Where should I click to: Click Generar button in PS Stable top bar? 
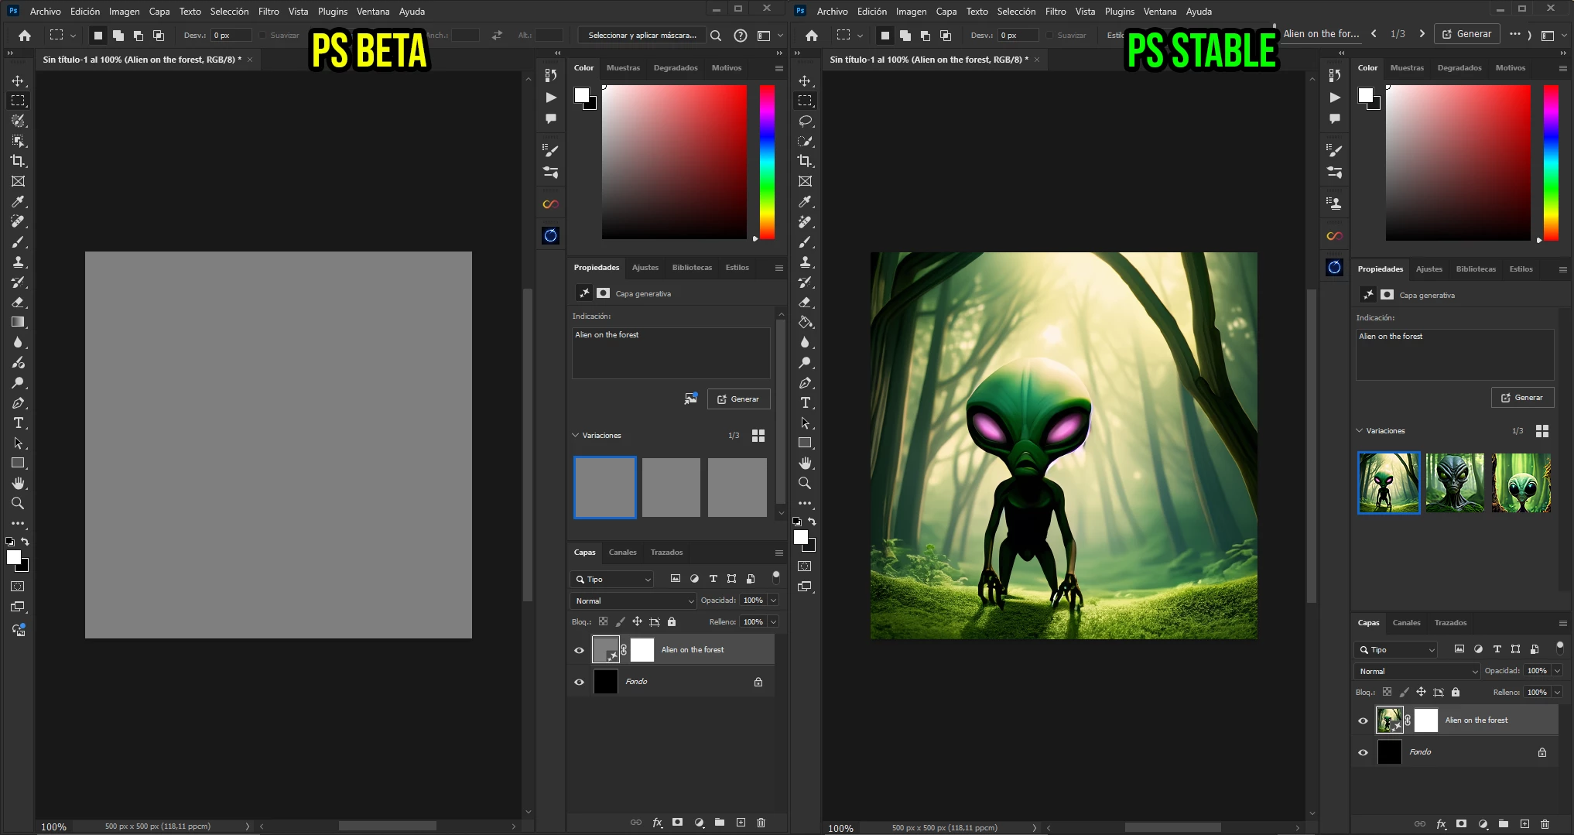coord(1466,34)
